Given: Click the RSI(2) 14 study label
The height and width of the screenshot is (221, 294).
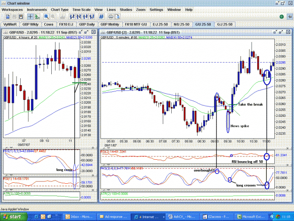Looking at the screenshot, I should coord(113,151).
